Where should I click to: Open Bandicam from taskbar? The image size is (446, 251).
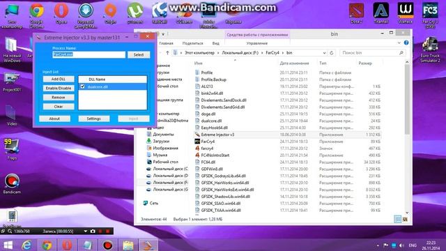tap(108, 245)
